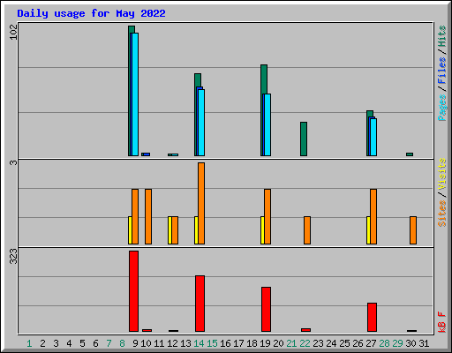Click green day "15" on the x-axis

click(212, 343)
